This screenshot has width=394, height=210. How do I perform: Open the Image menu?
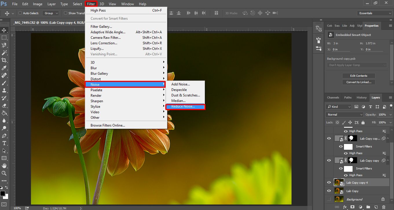coord(38,4)
